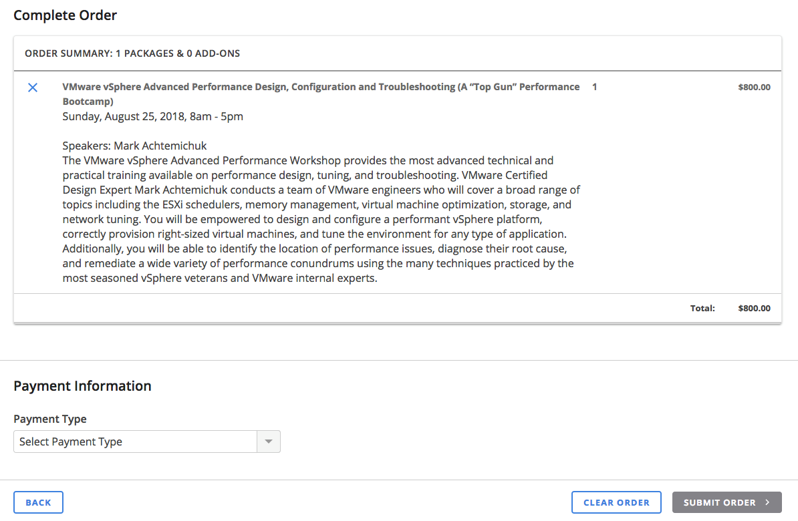The image size is (798, 521).
Task: Click the Payment Type field label
Action: [50, 419]
